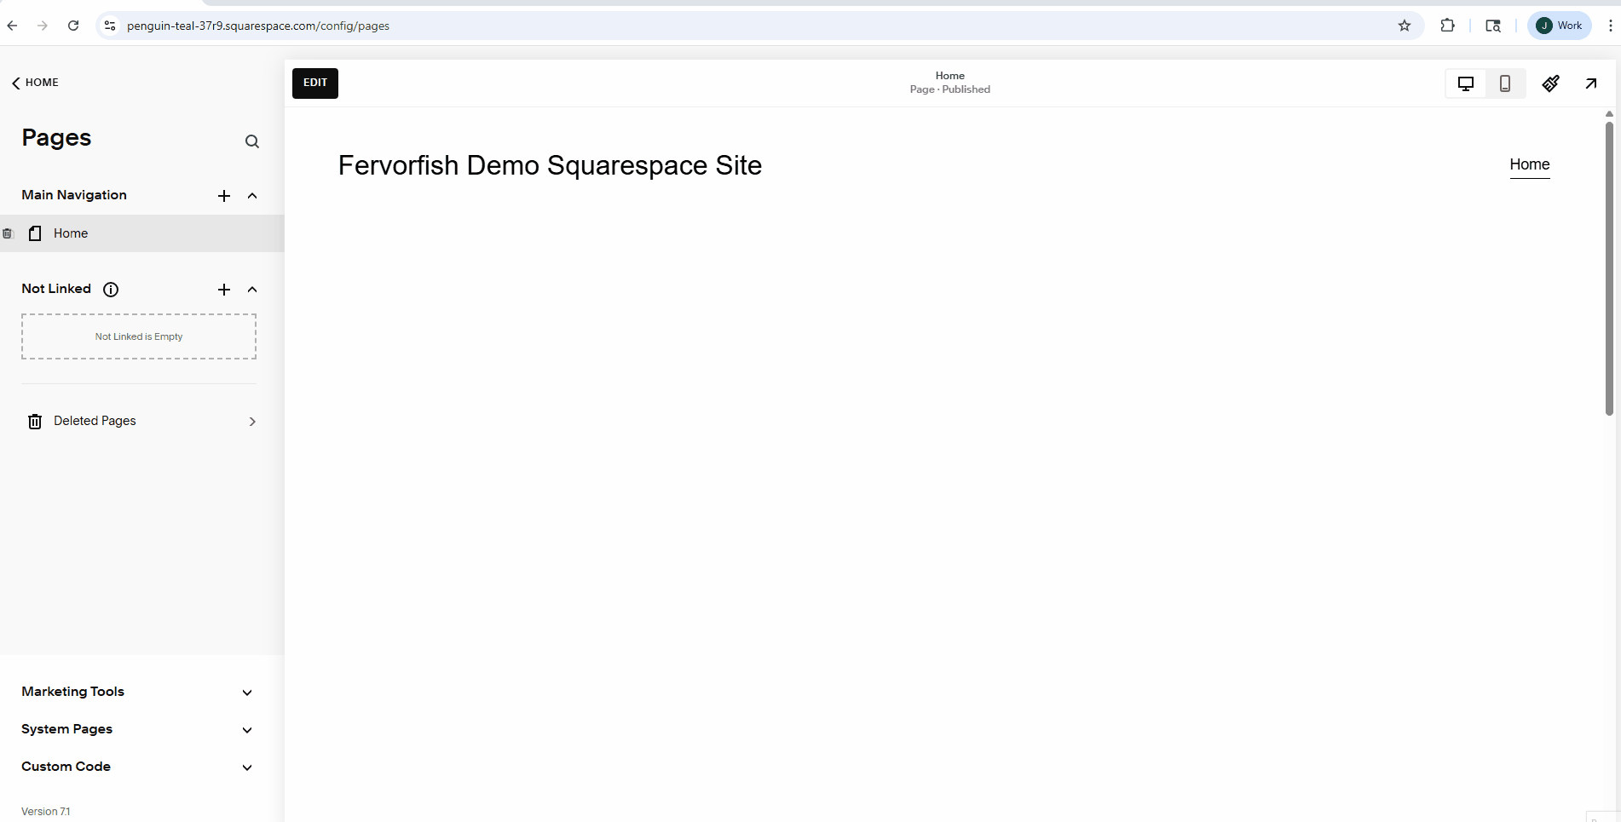
Task: Open the tab search icon beside extensions
Action: [1493, 26]
